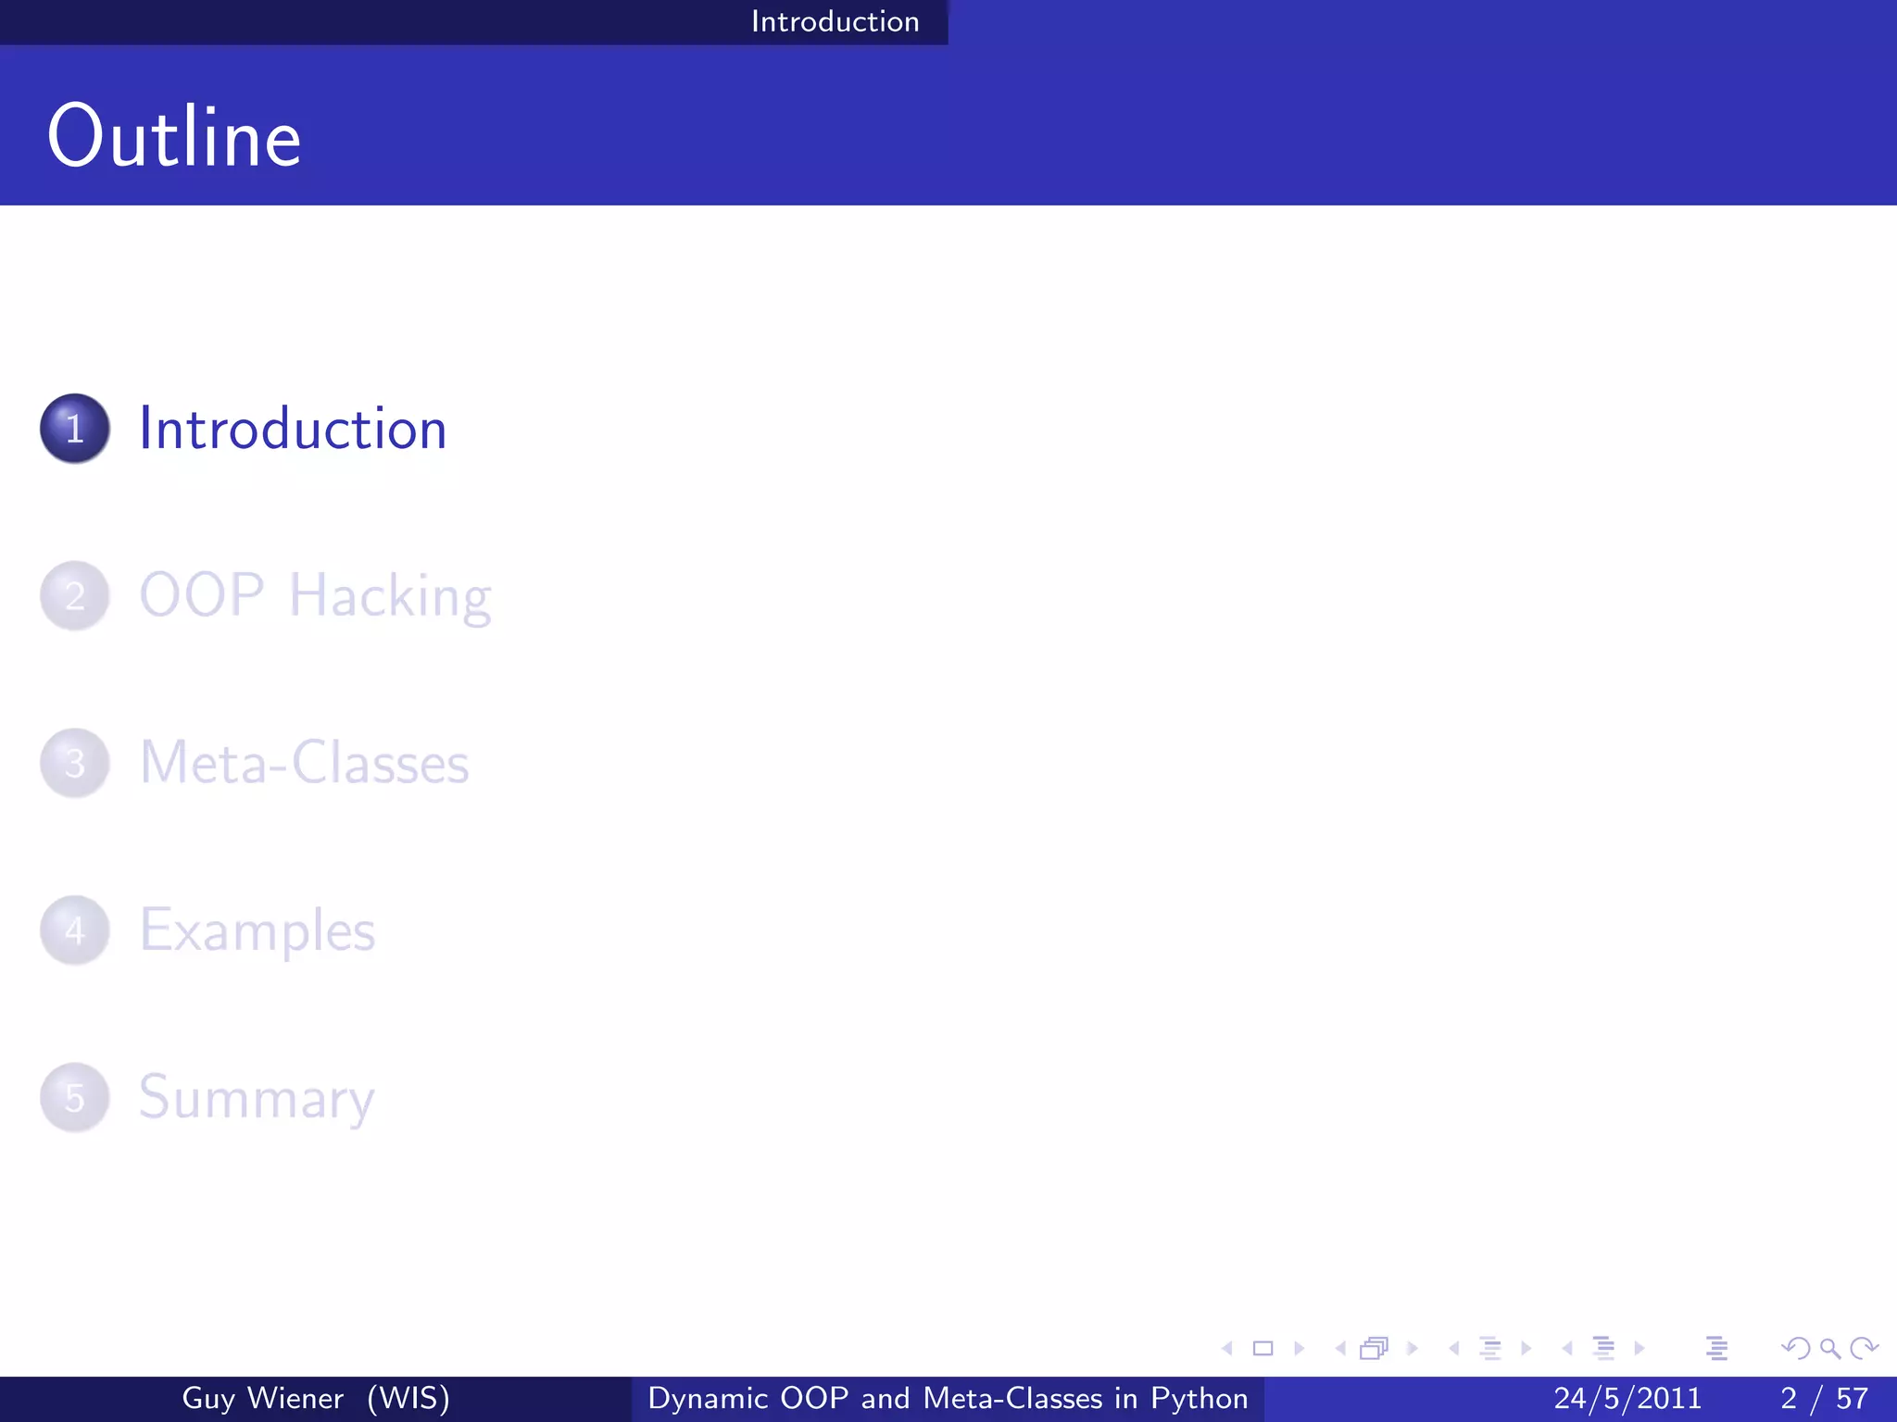
Task: Click the numbered ball 3 bullet
Action: pyautogui.click(x=75, y=763)
